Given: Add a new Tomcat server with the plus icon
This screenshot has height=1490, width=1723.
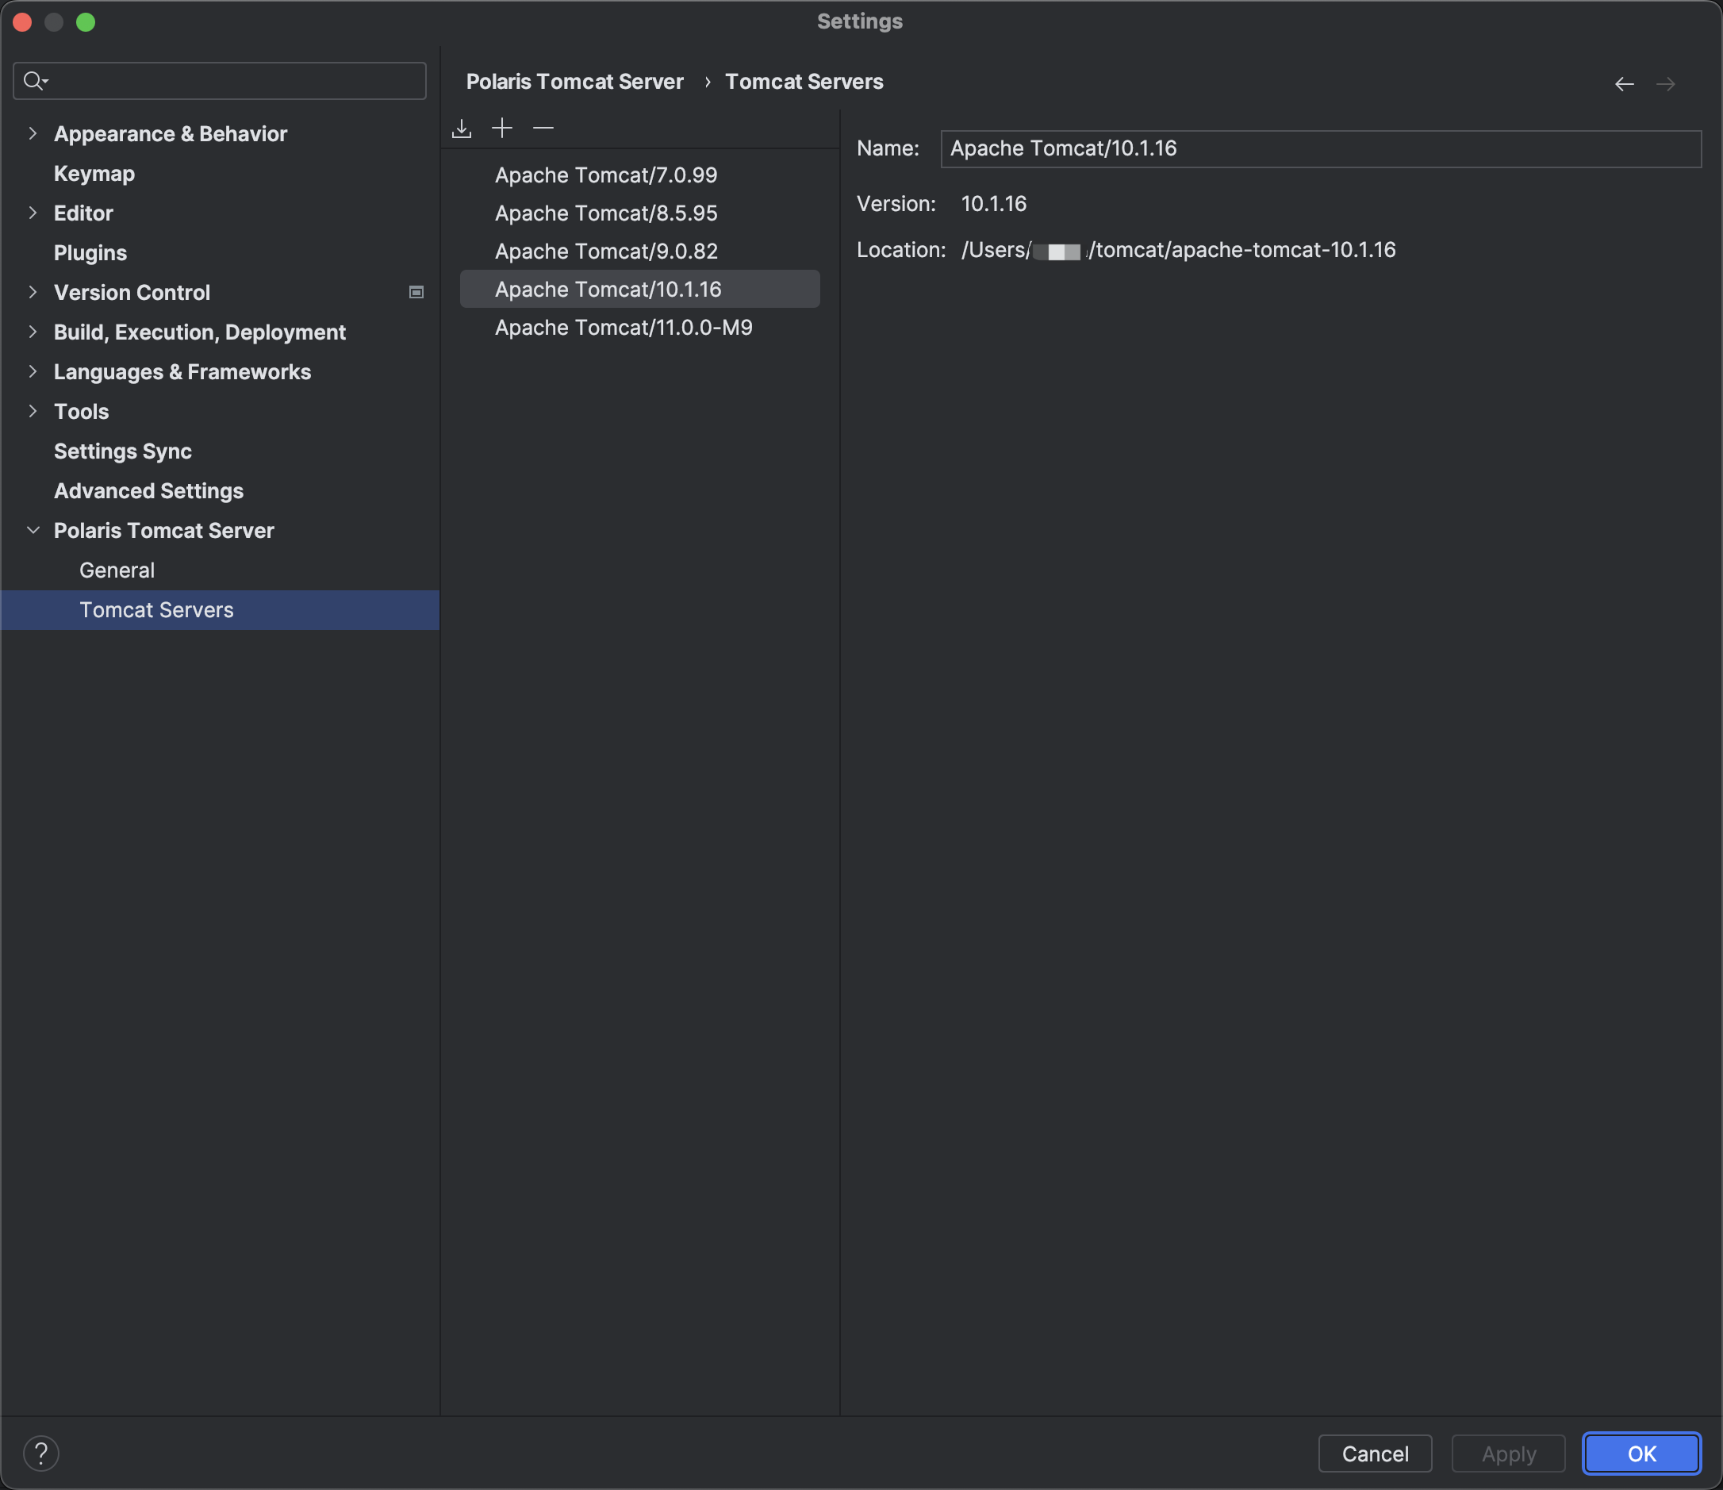Looking at the screenshot, I should click(502, 128).
